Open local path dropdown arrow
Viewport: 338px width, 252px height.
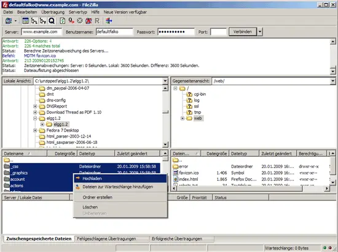pyautogui.click(x=165, y=81)
